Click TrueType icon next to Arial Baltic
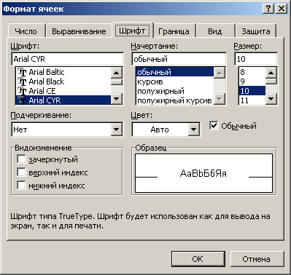 click(22, 72)
